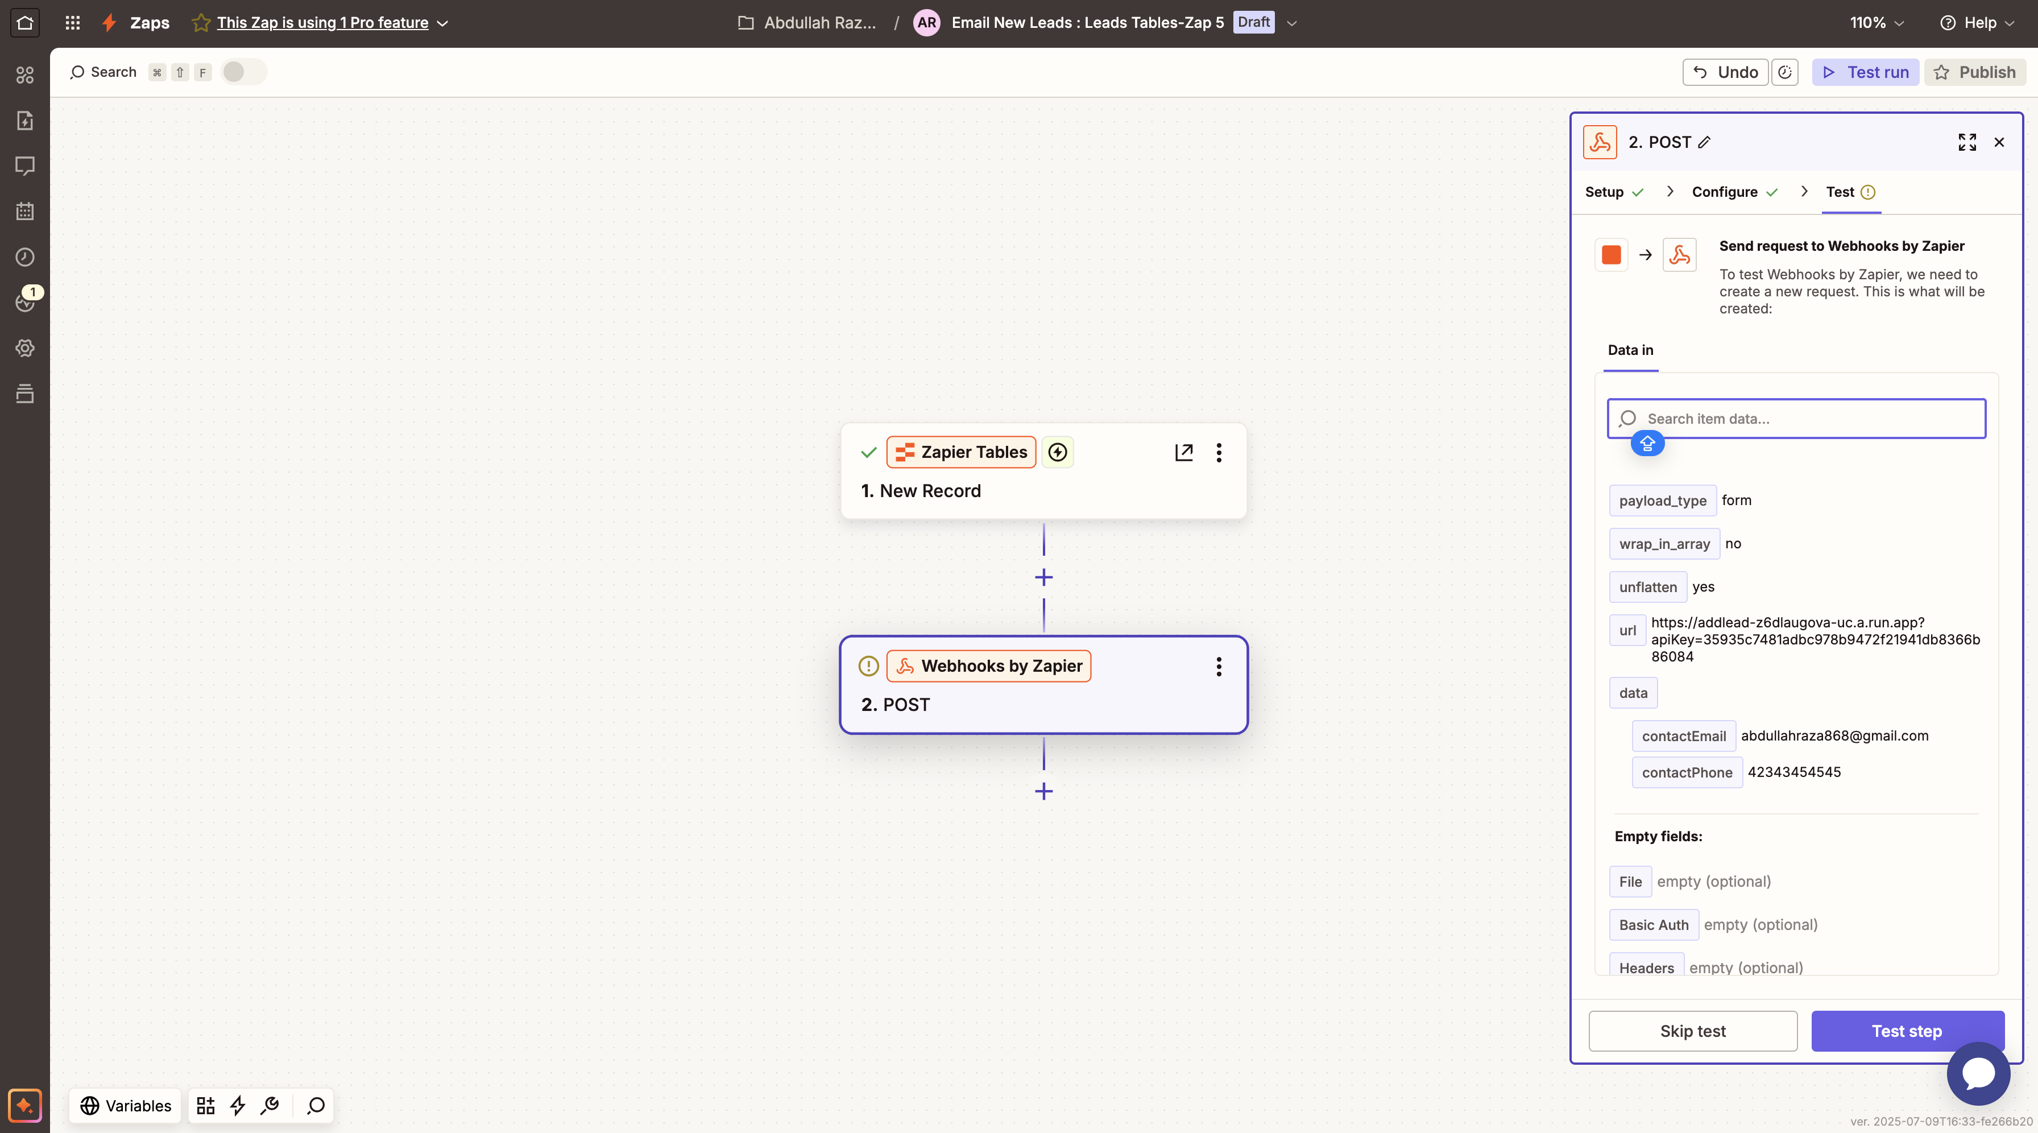Open the zoom level 110% dropdown
This screenshot has height=1133, width=2038.
(x=1877, y=23)
